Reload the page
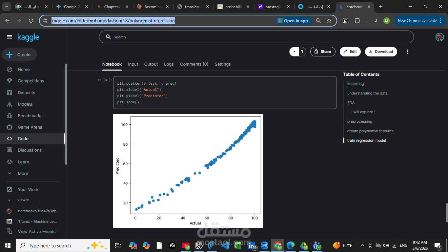 click(31, 21)
